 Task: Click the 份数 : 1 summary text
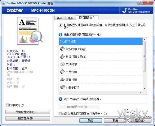point(12,65)
